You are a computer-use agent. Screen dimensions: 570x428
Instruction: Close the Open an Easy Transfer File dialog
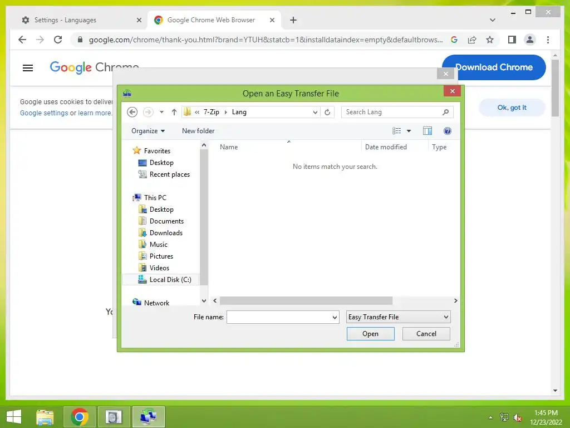(452, 91)
